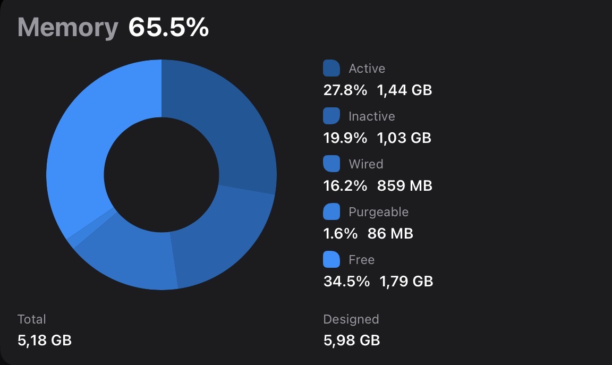This screenshot has height=365, width=612.
Task: Click the 65.5% memory usage value
Action: point(168,27)
